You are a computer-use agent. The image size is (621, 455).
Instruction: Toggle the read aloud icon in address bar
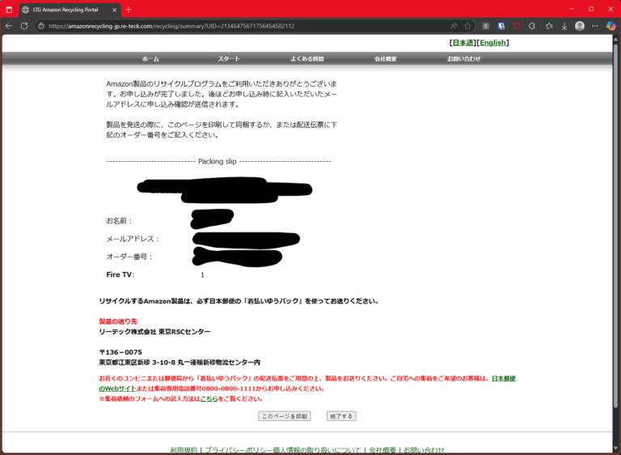(x=454, y=26)
